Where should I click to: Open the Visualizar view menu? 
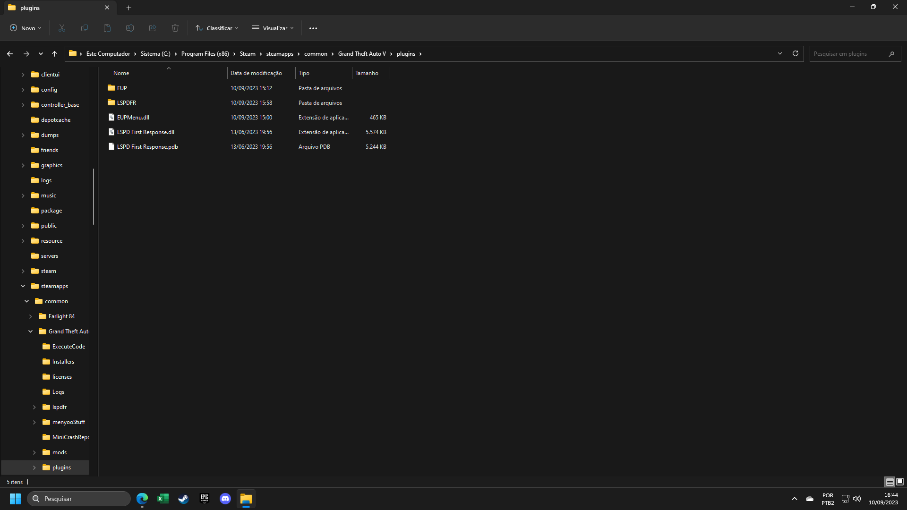pos(273,28)
